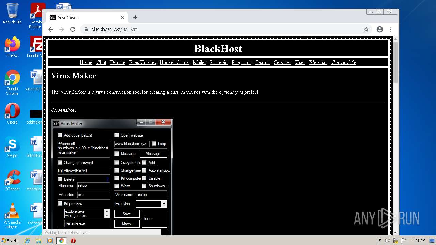Viewport: 436px width, 245px height.
Task: Open the Hacker Game link
Action: pos(174,62)
